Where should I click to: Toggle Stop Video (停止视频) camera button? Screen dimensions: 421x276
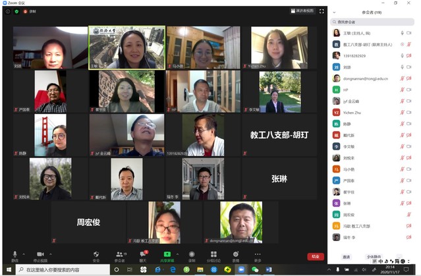tap(40, 254)
